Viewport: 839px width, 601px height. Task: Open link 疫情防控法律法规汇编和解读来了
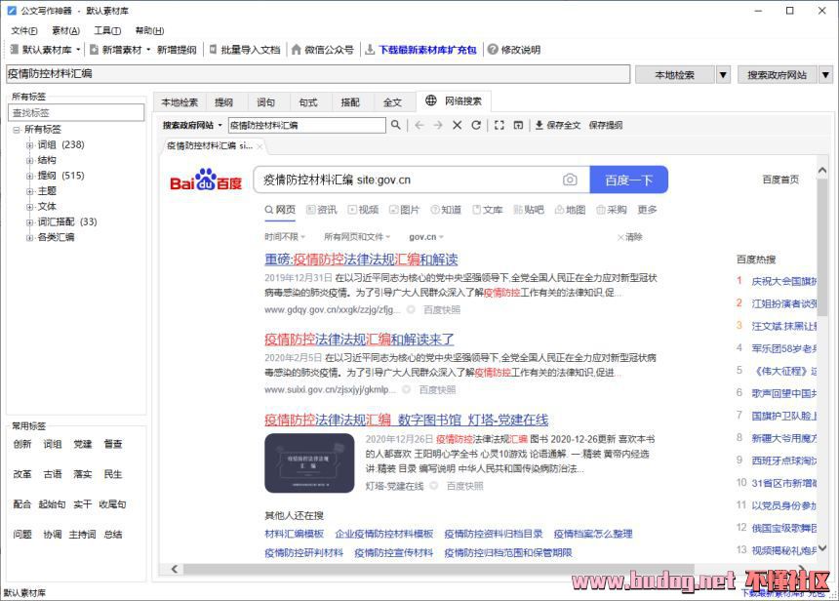pos(359,340)
